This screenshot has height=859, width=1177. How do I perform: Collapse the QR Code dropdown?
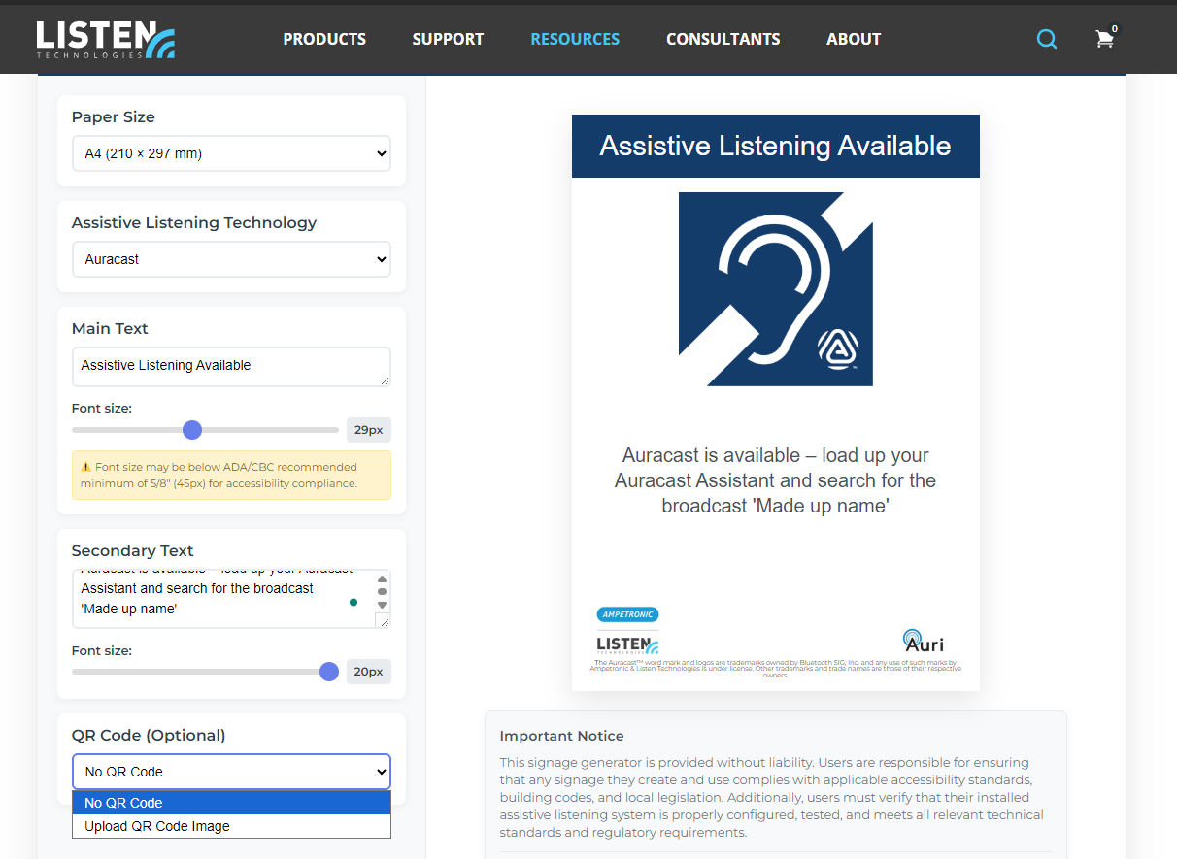(231, 771)
